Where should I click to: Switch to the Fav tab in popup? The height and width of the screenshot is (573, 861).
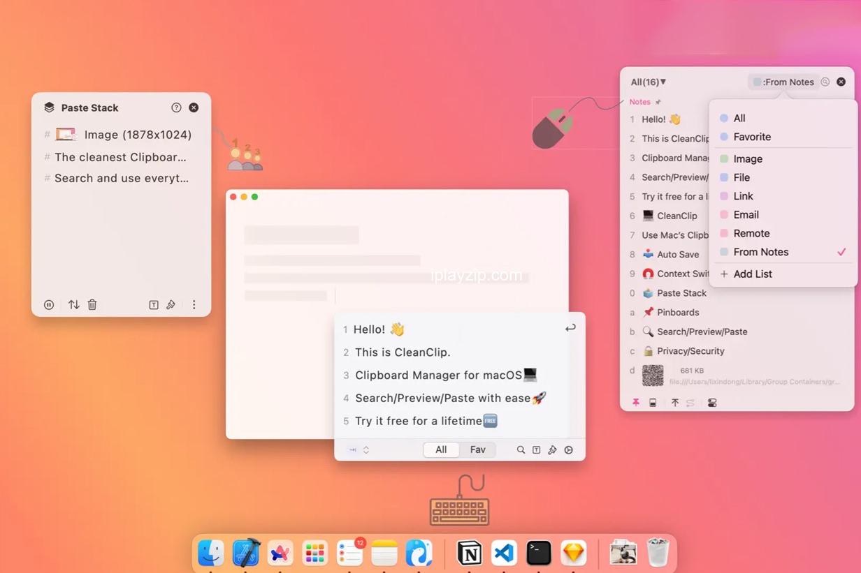pyautogui.click(x=477, y=450)
